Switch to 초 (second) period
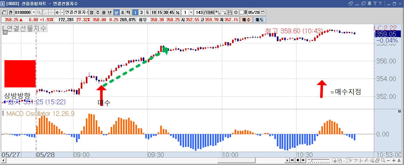 pyautogui.click(x=122, y=12)
